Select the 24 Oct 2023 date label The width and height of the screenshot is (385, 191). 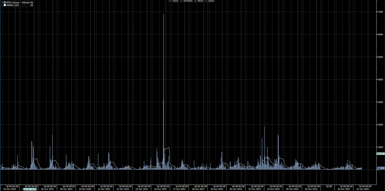coord(273,189)
